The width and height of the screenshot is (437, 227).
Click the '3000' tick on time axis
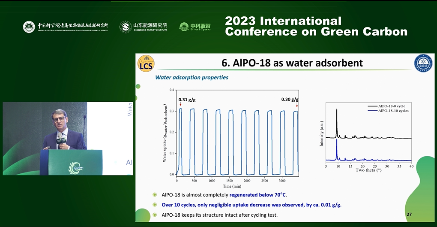pos(282,181)
